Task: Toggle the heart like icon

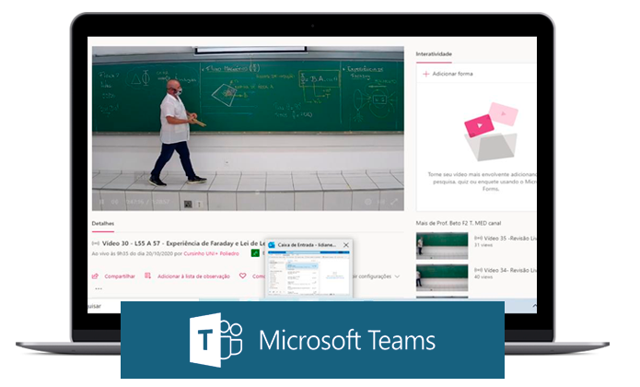Action: pyautogui.click(x=243, y=276)
